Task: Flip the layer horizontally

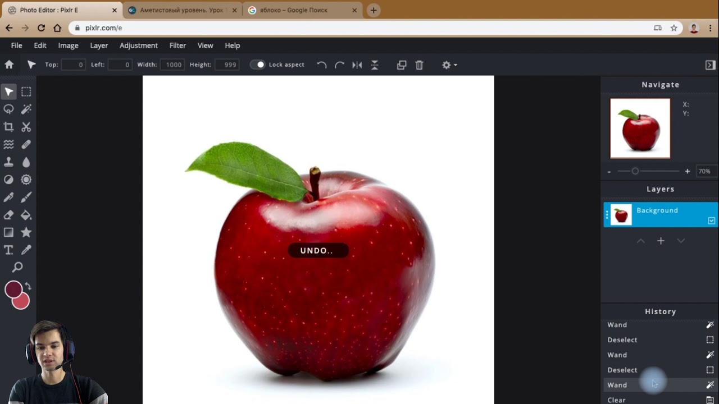Action: (357, 65)
